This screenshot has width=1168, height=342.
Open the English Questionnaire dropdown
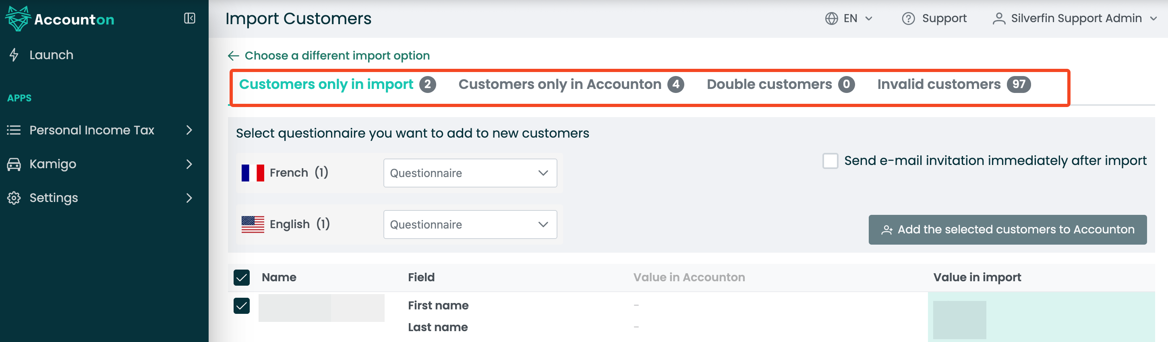tap(470, 225)
